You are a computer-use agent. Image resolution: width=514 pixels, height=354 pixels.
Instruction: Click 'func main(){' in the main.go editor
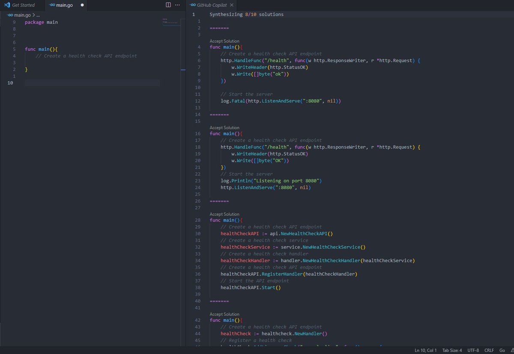[41, 49]
